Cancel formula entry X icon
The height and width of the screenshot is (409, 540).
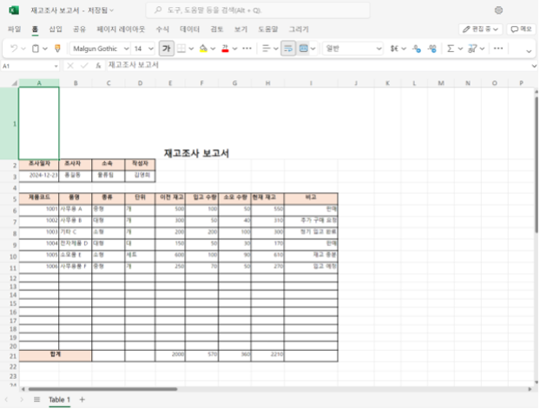point(70,66)
